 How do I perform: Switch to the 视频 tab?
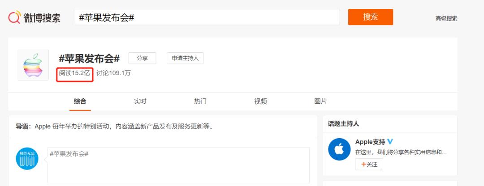click(260, 101)
